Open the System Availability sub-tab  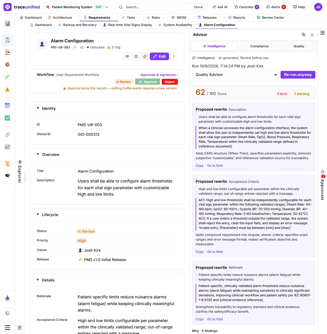point(175,25)
